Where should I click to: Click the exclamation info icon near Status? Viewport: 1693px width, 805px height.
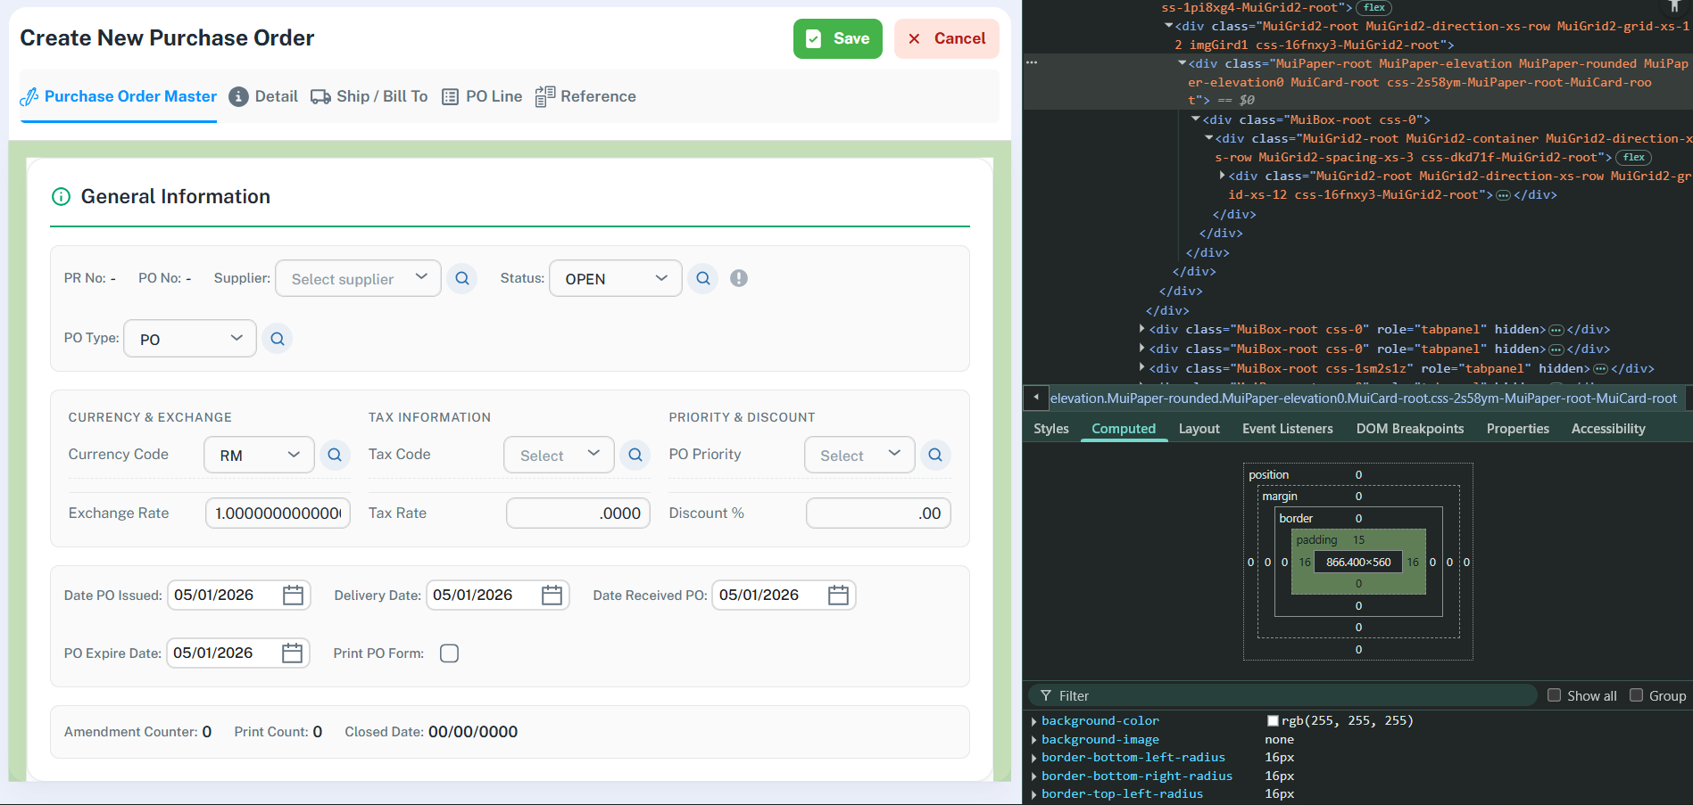pos(738,278)
